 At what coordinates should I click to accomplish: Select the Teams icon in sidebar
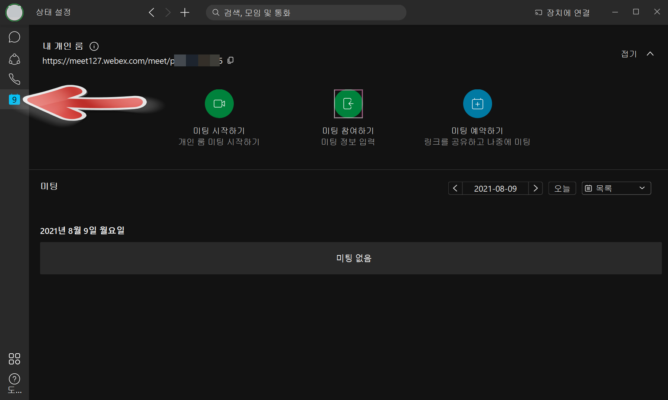(14, 59)
